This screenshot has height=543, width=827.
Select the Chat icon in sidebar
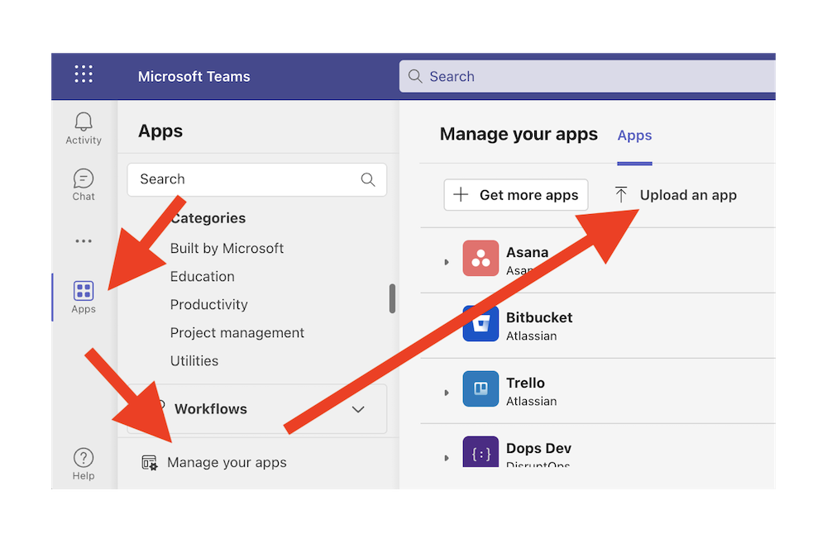click(x=83, y=179)
